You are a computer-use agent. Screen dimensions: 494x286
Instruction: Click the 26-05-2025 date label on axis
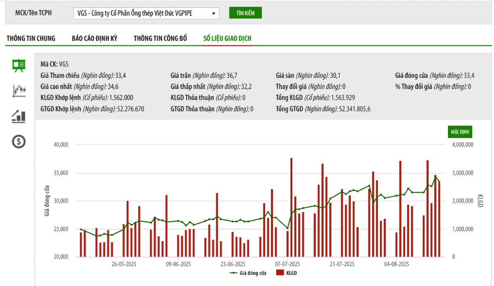tap(124, 264)
